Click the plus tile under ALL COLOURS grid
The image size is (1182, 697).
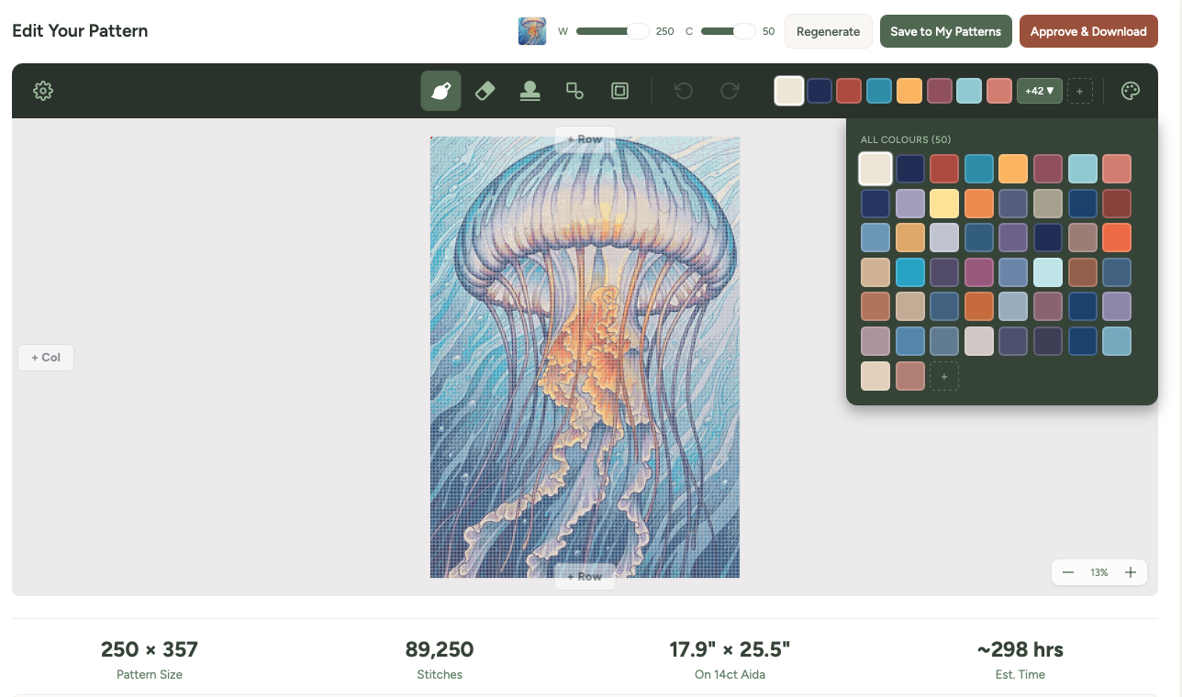(944, 376)
